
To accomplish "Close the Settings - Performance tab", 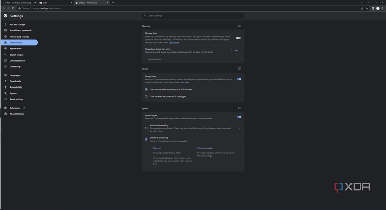I will 108,3.
